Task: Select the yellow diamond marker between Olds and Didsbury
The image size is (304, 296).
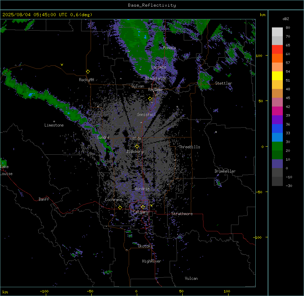Action: coord(137,147)
